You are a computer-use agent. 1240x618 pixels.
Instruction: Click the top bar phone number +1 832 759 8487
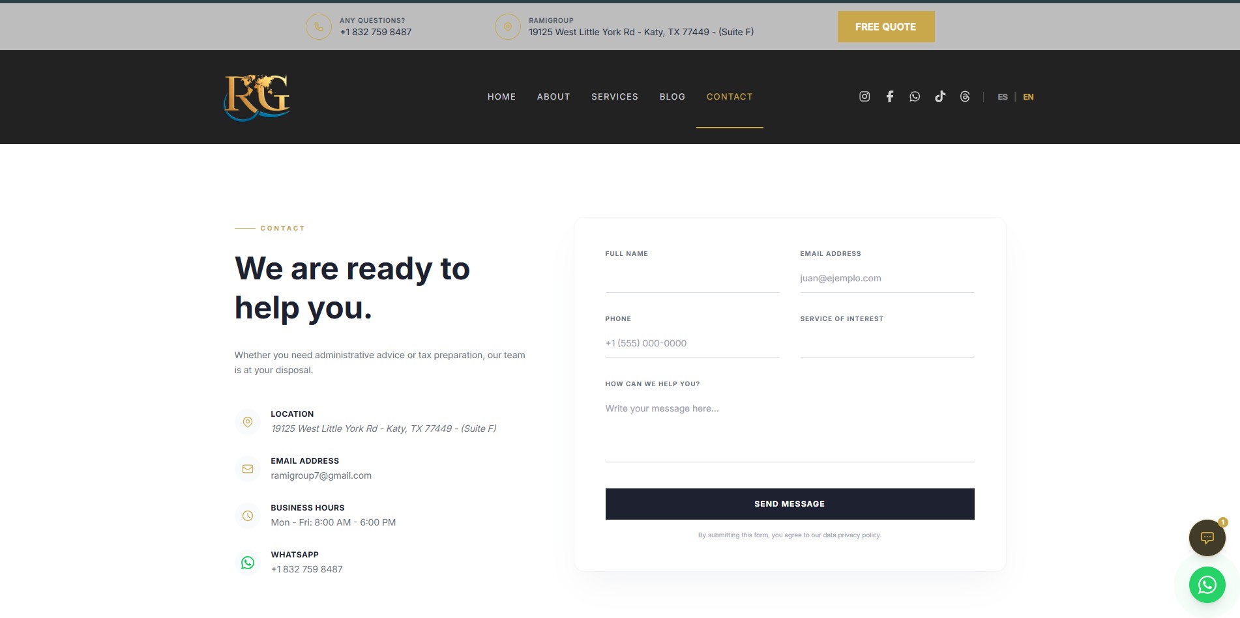click(376, 32)
